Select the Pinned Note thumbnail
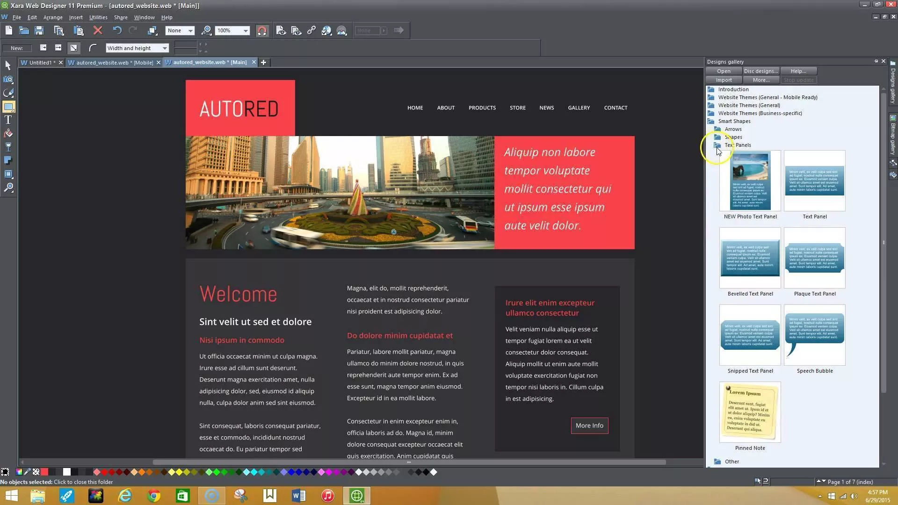The width and height of the screenshot is (898, 505). pyautogui.click(x=750, y=412)
